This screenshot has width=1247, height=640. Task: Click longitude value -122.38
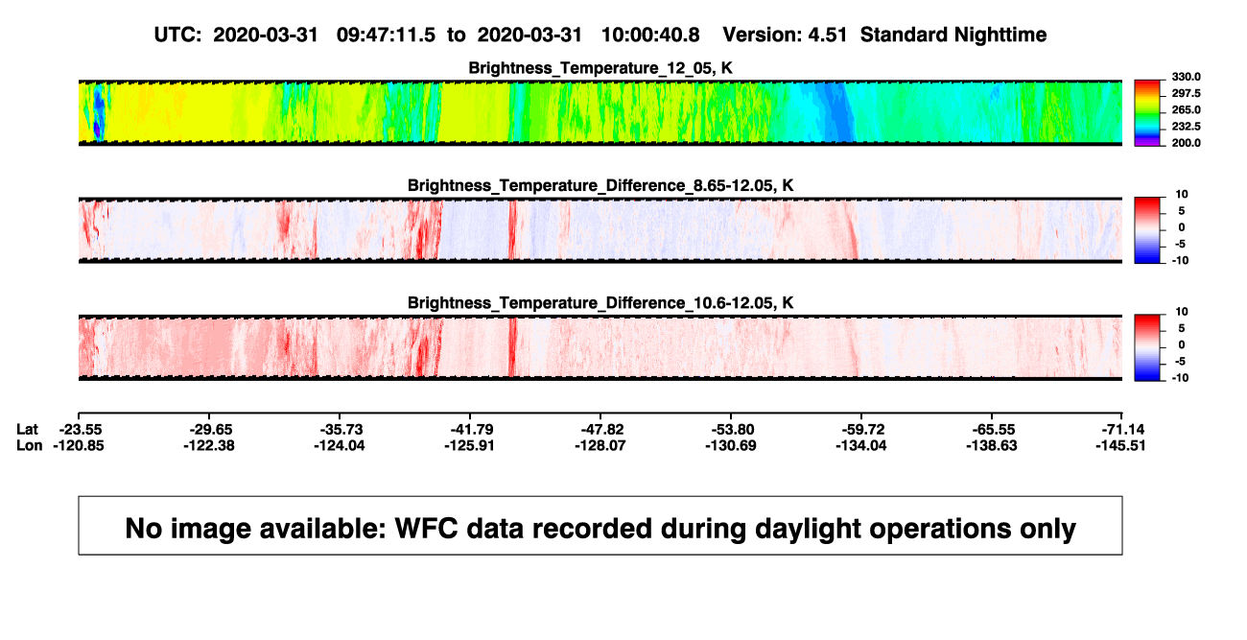point(210,445)
